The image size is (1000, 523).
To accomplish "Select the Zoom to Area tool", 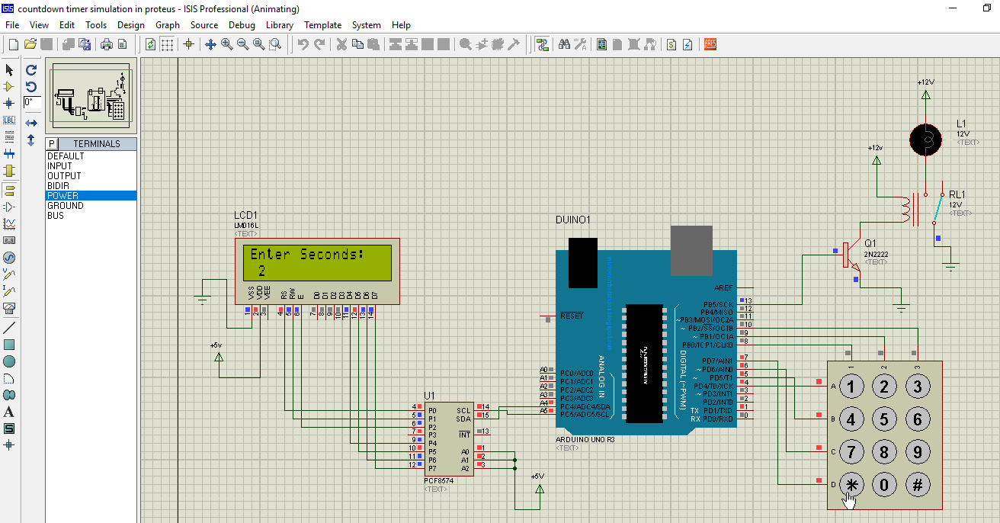I will click(275, 44).
